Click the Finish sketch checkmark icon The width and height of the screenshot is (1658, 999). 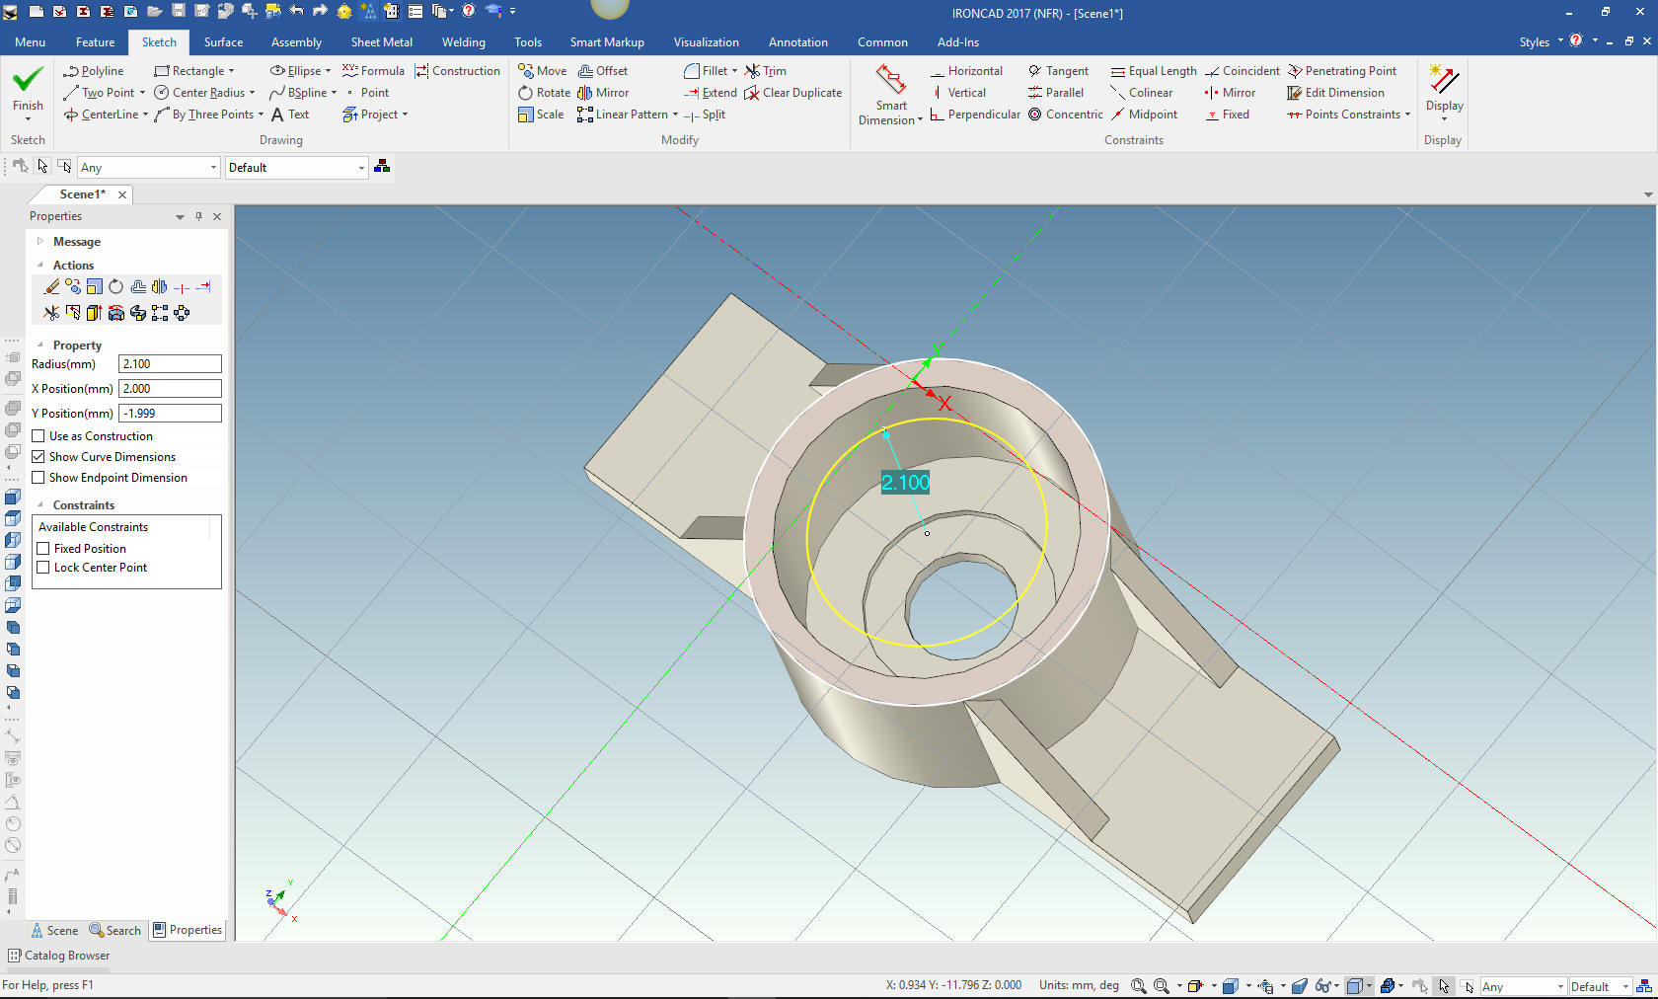28,80
